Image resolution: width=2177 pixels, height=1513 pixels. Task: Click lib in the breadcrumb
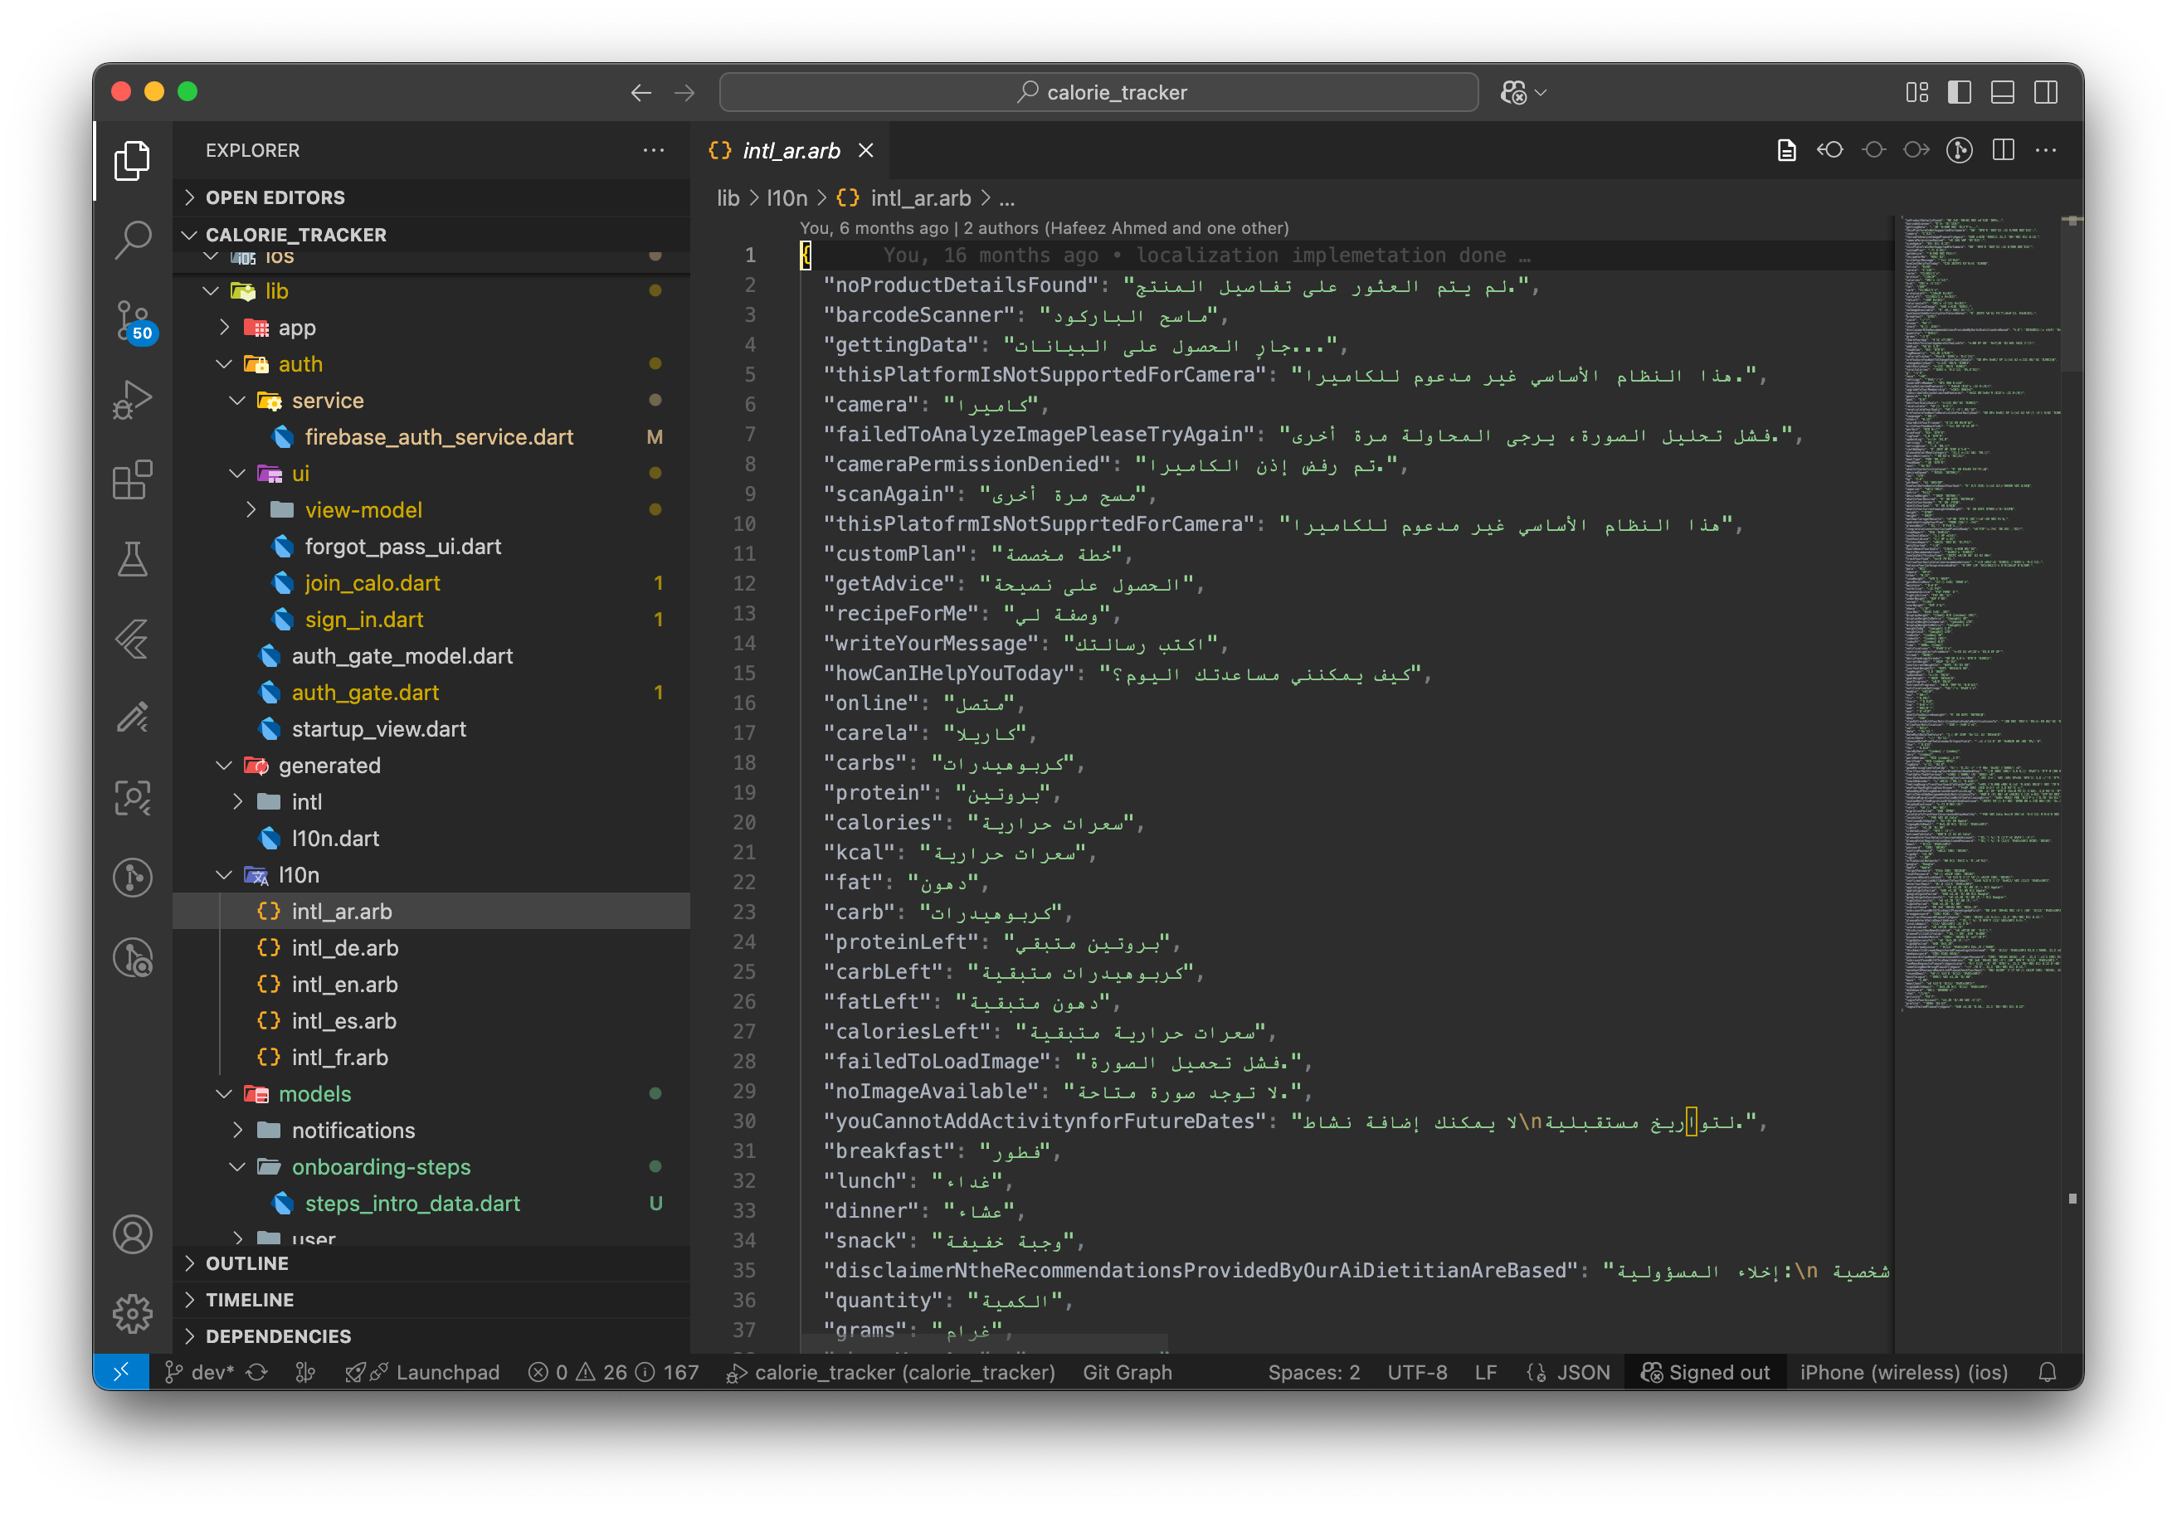coord(728,198)
